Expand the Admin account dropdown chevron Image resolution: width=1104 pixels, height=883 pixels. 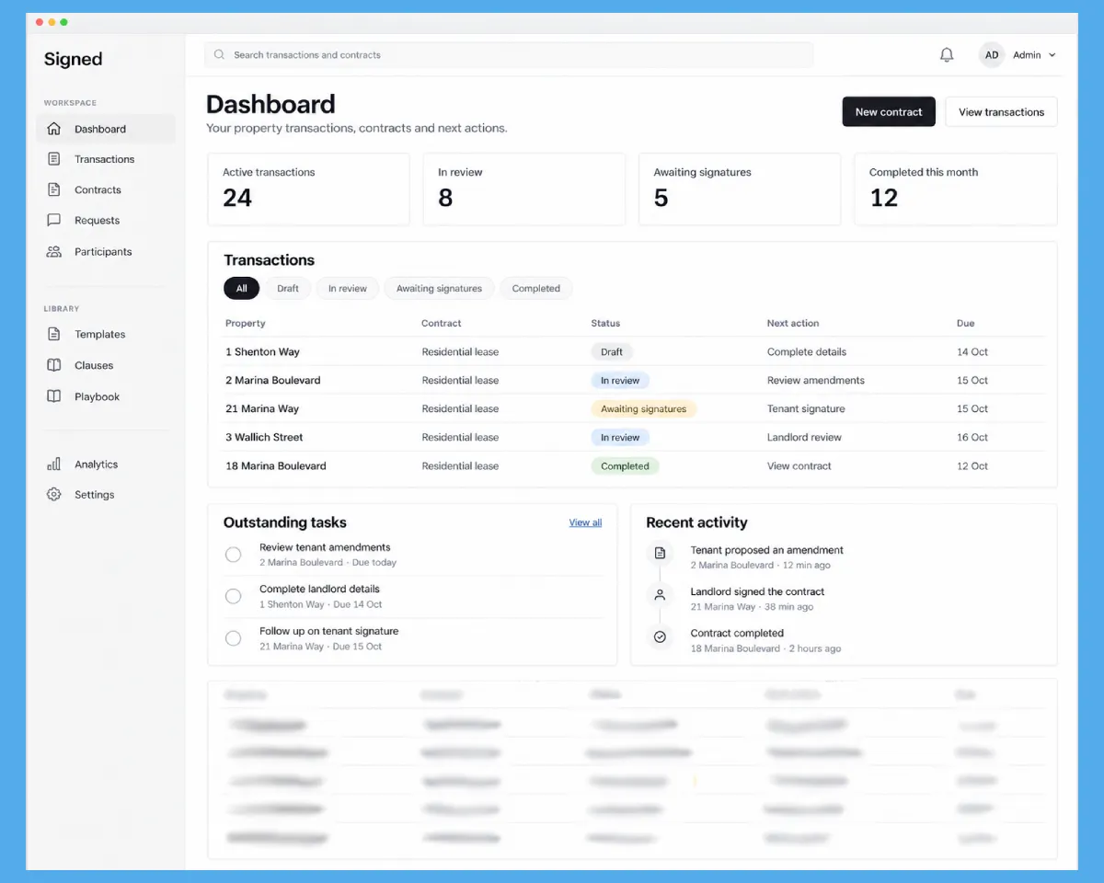pyautogui.click(x=1052, y=55)
